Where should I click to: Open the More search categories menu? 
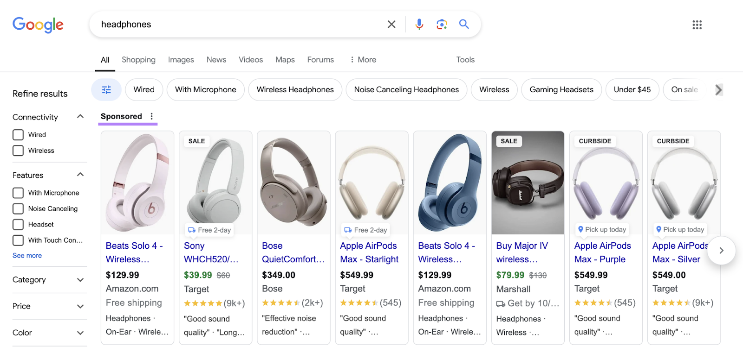click(363, 60)
